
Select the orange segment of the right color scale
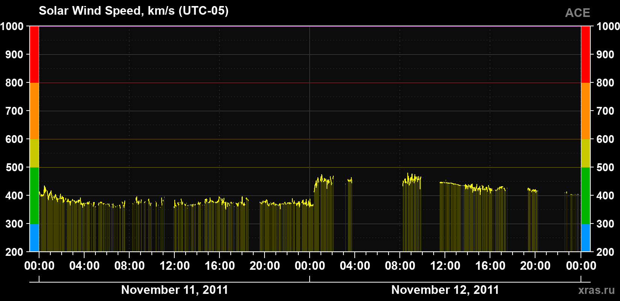pos(585,111)
